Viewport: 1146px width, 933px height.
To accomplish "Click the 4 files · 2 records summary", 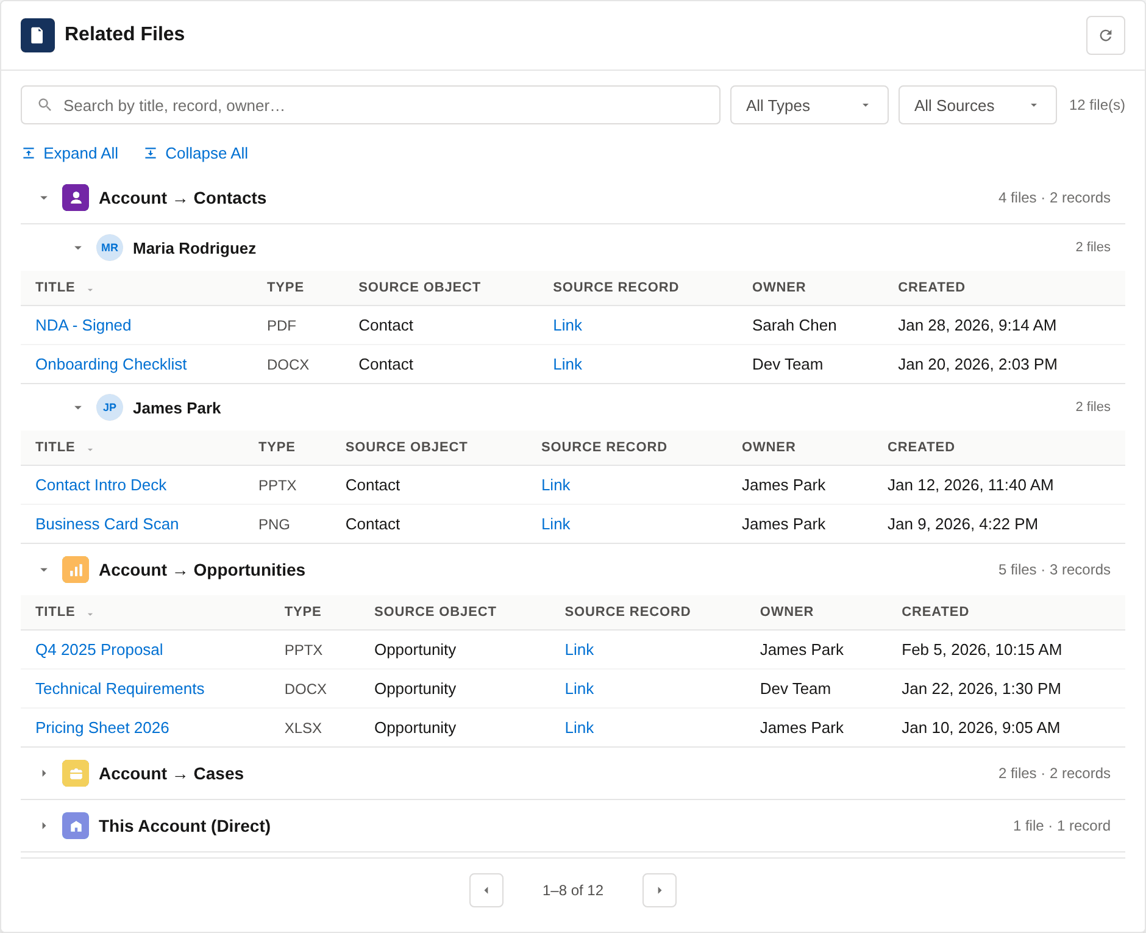I will 1054,198.
